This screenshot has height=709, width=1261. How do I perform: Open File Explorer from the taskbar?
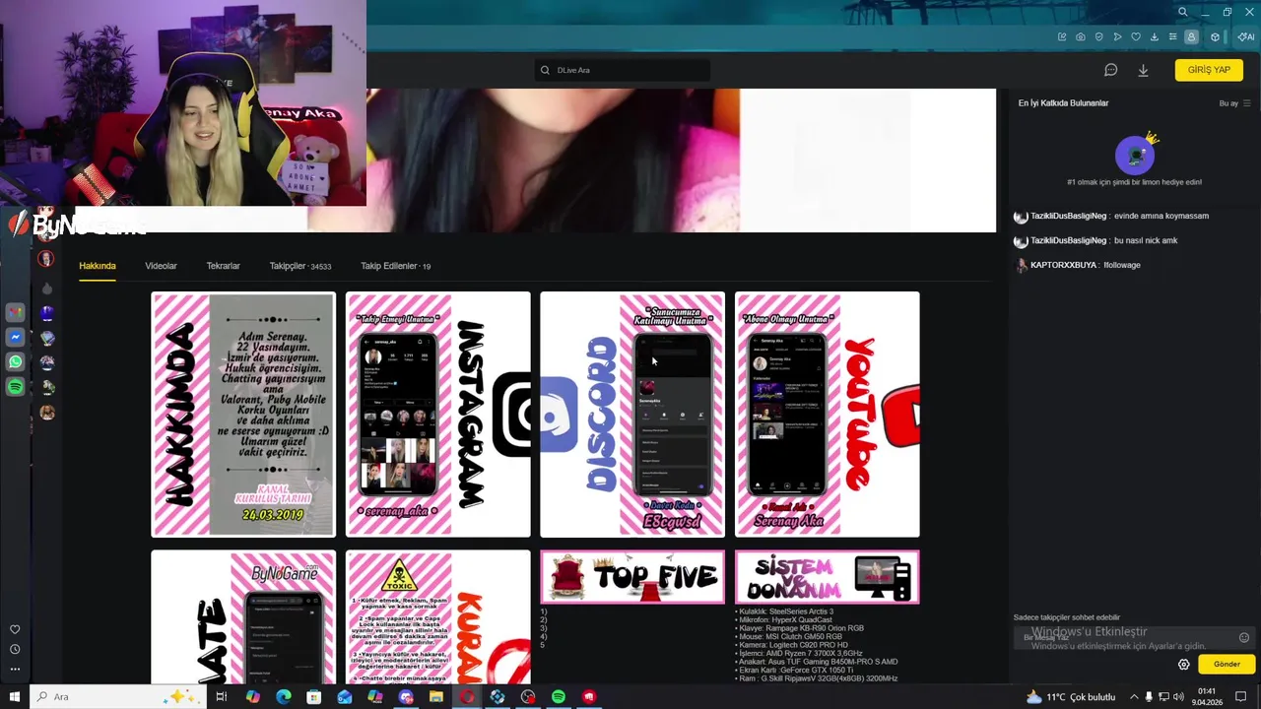[x=436, y=697]
